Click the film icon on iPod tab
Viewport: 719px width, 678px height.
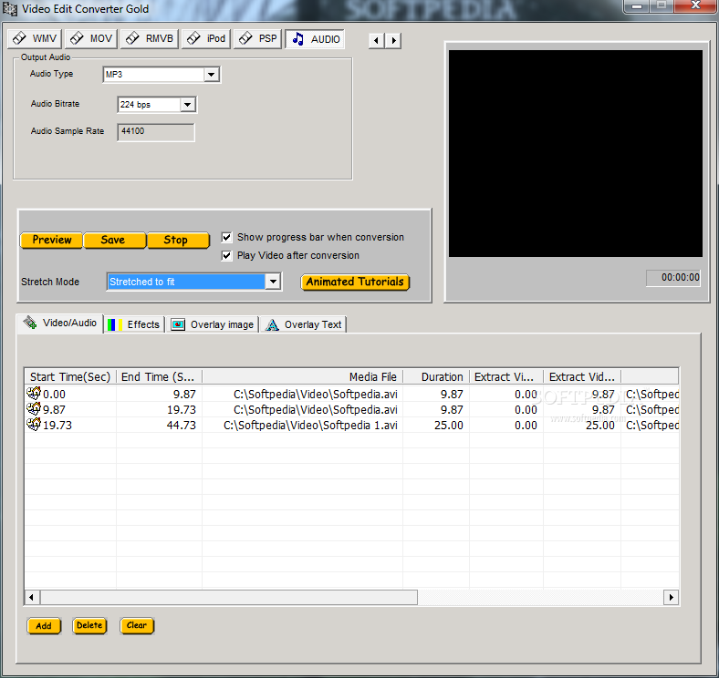click(x=193, y=38)
